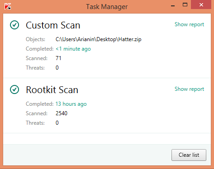The image size is (214, 169).
Task: Click the '13 hours ago' completion time
Action: pos(71,104)
